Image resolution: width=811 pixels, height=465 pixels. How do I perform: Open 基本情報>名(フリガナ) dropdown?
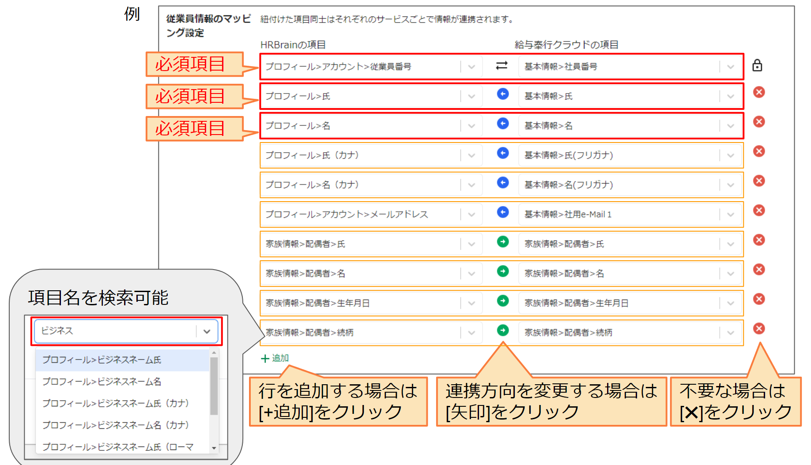(x=630, y=185)
